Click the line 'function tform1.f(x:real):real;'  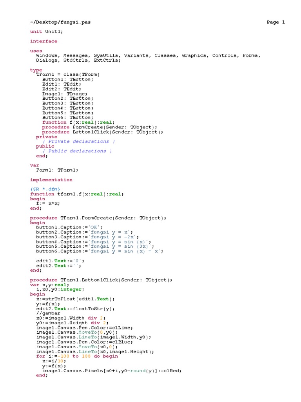tap(77, 194)
